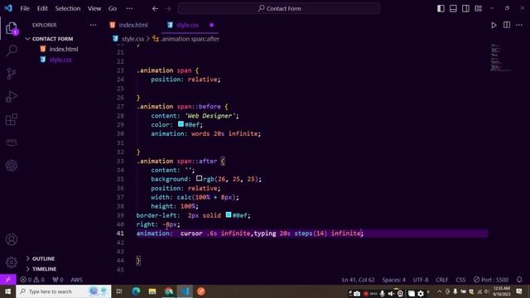Click the Run file play button
The image size is (530, 298).
pyautogui.click(x=494, y=25)
